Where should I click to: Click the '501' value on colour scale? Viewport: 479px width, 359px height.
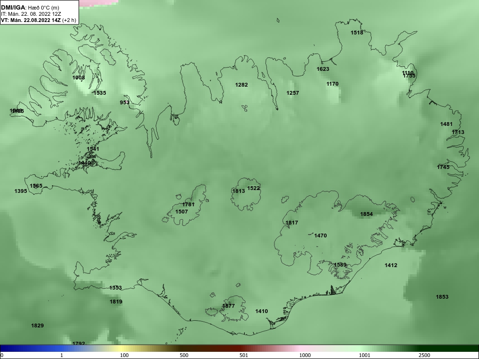click(x=244, y=355)
